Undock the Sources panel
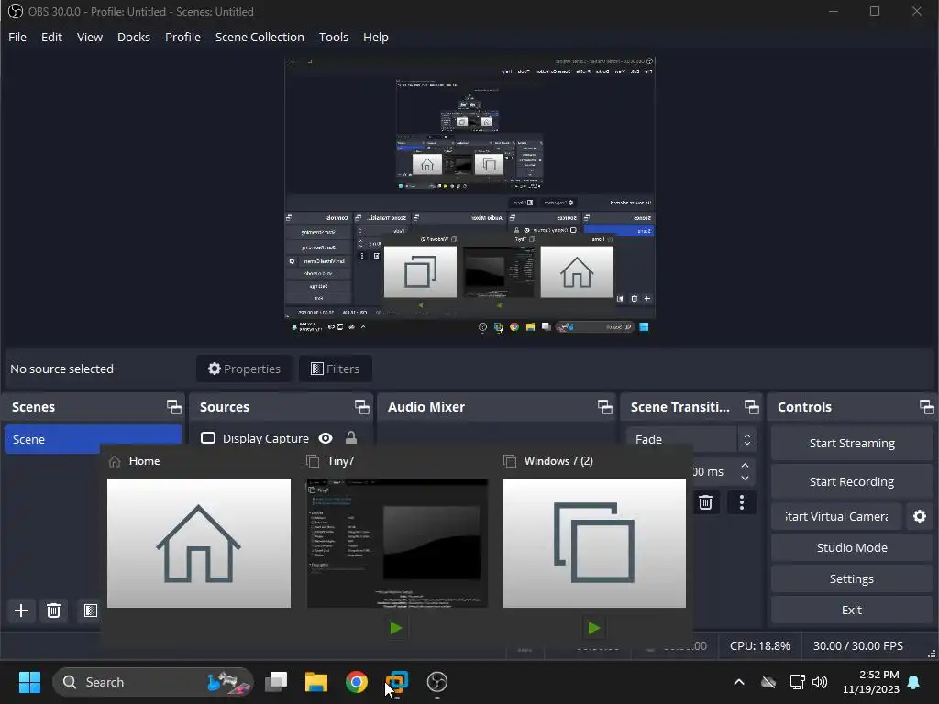This screenshot has height=704, width=939. tap(361, 407)
